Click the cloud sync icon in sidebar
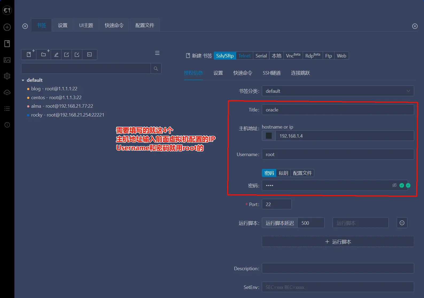The image size is (424, 298). pos(7,92)
